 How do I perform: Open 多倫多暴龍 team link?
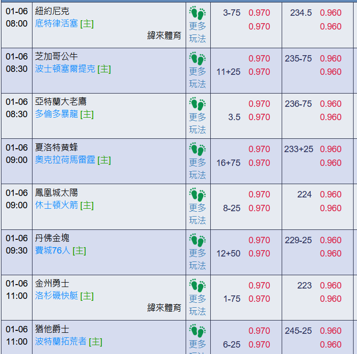(57, 114)
